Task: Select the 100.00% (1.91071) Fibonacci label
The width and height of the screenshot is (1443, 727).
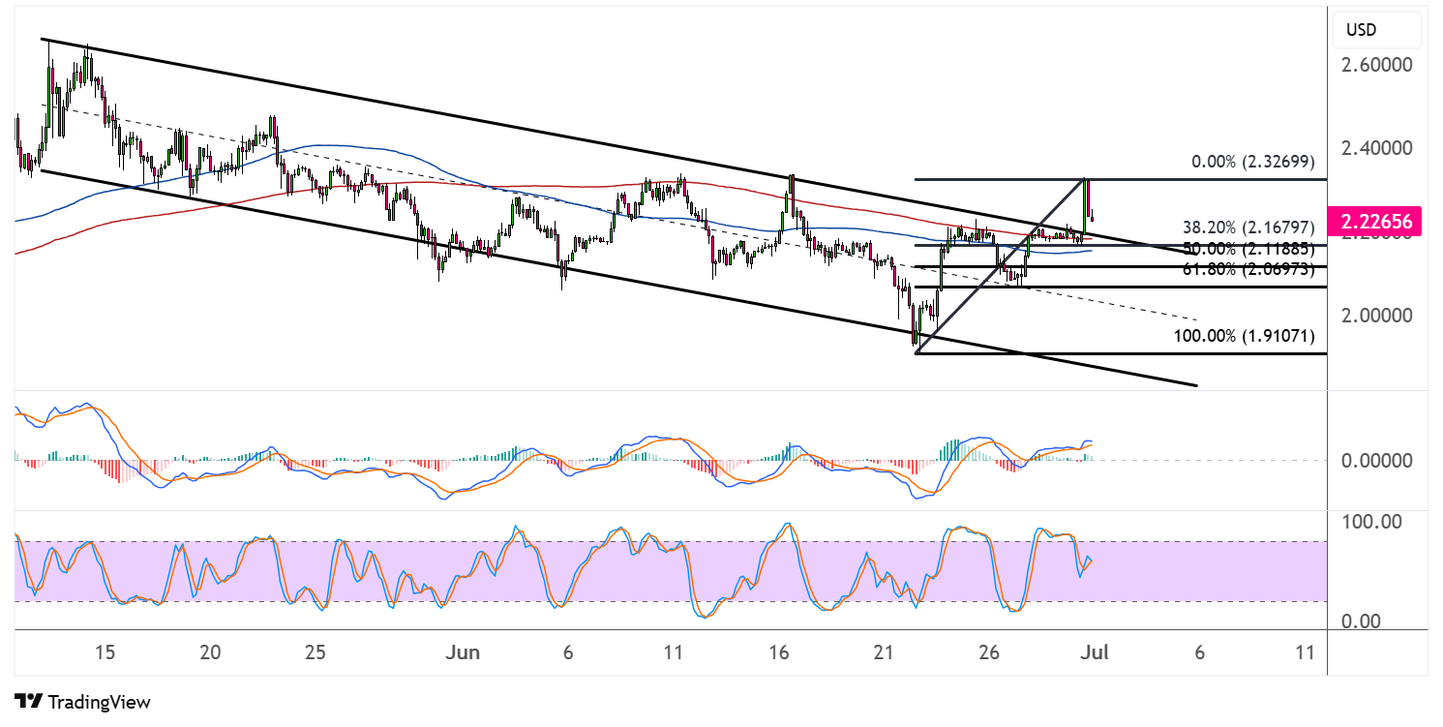Action: coord(1244,337)
